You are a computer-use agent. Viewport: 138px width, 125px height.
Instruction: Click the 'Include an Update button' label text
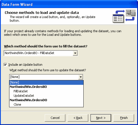click(x=25, y=65)
